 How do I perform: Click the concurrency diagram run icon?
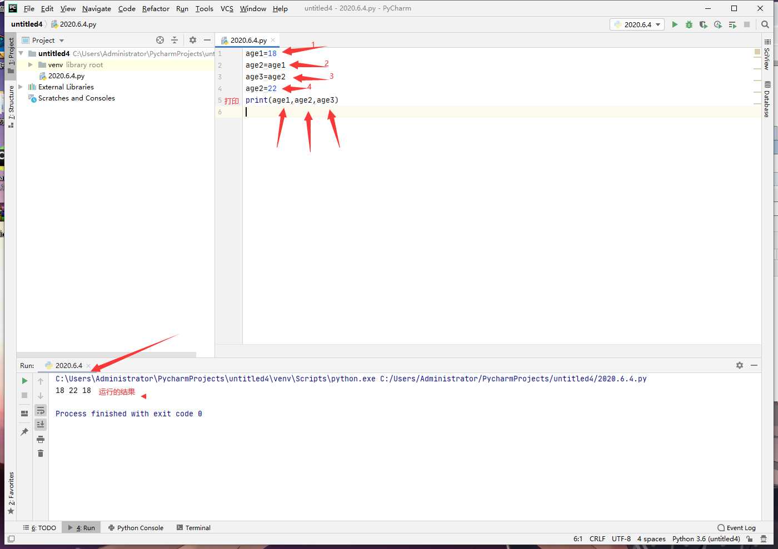click(x=732, y=24)
